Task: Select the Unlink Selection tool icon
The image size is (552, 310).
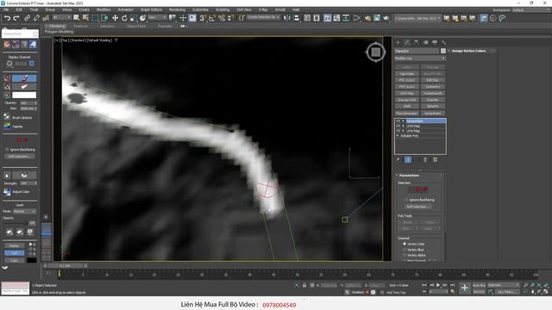Action: (36, 18)
